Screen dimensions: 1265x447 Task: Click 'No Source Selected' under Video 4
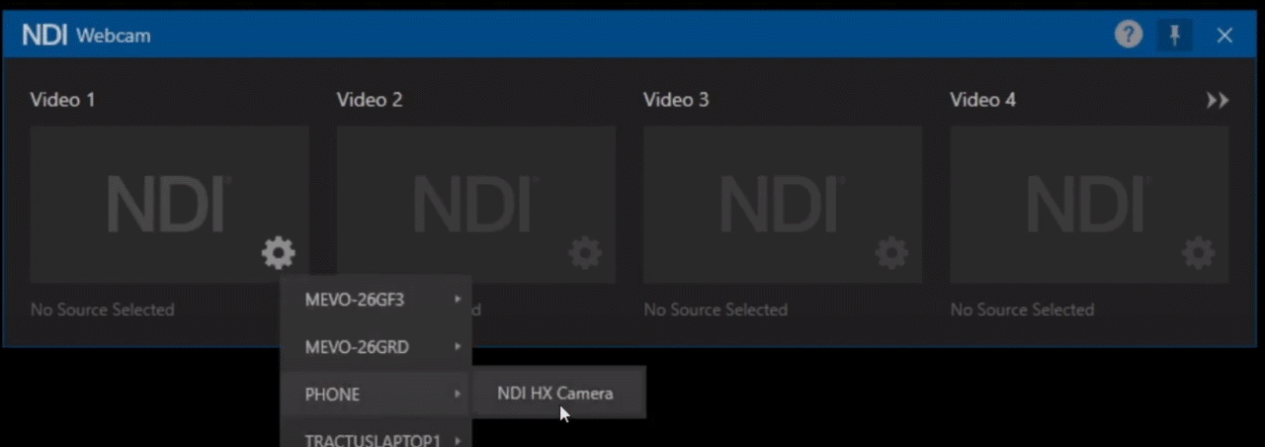pyautogui.click(x=1022, y=310)
